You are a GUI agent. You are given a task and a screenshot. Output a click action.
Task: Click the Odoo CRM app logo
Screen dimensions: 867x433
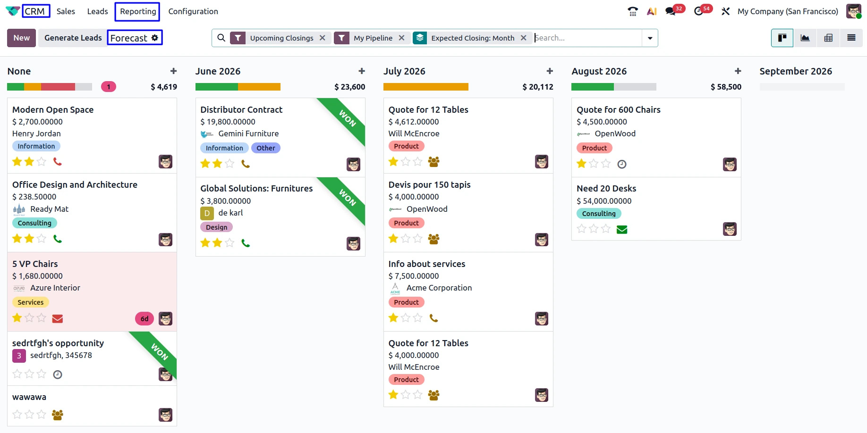point(13,11)
